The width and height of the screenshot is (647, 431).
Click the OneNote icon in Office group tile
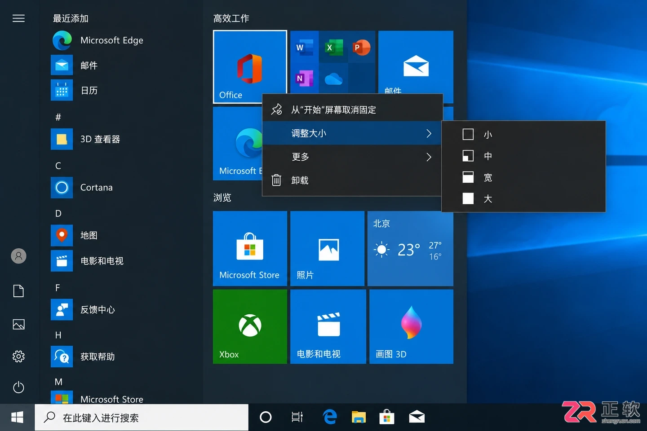(304, 78)
